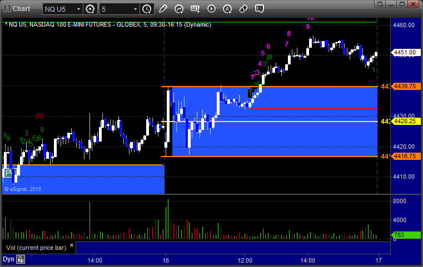Click the yellow 4428.25 price label
Image resolution: width=423 pixels, height=267 pixels.
[405, 121]
